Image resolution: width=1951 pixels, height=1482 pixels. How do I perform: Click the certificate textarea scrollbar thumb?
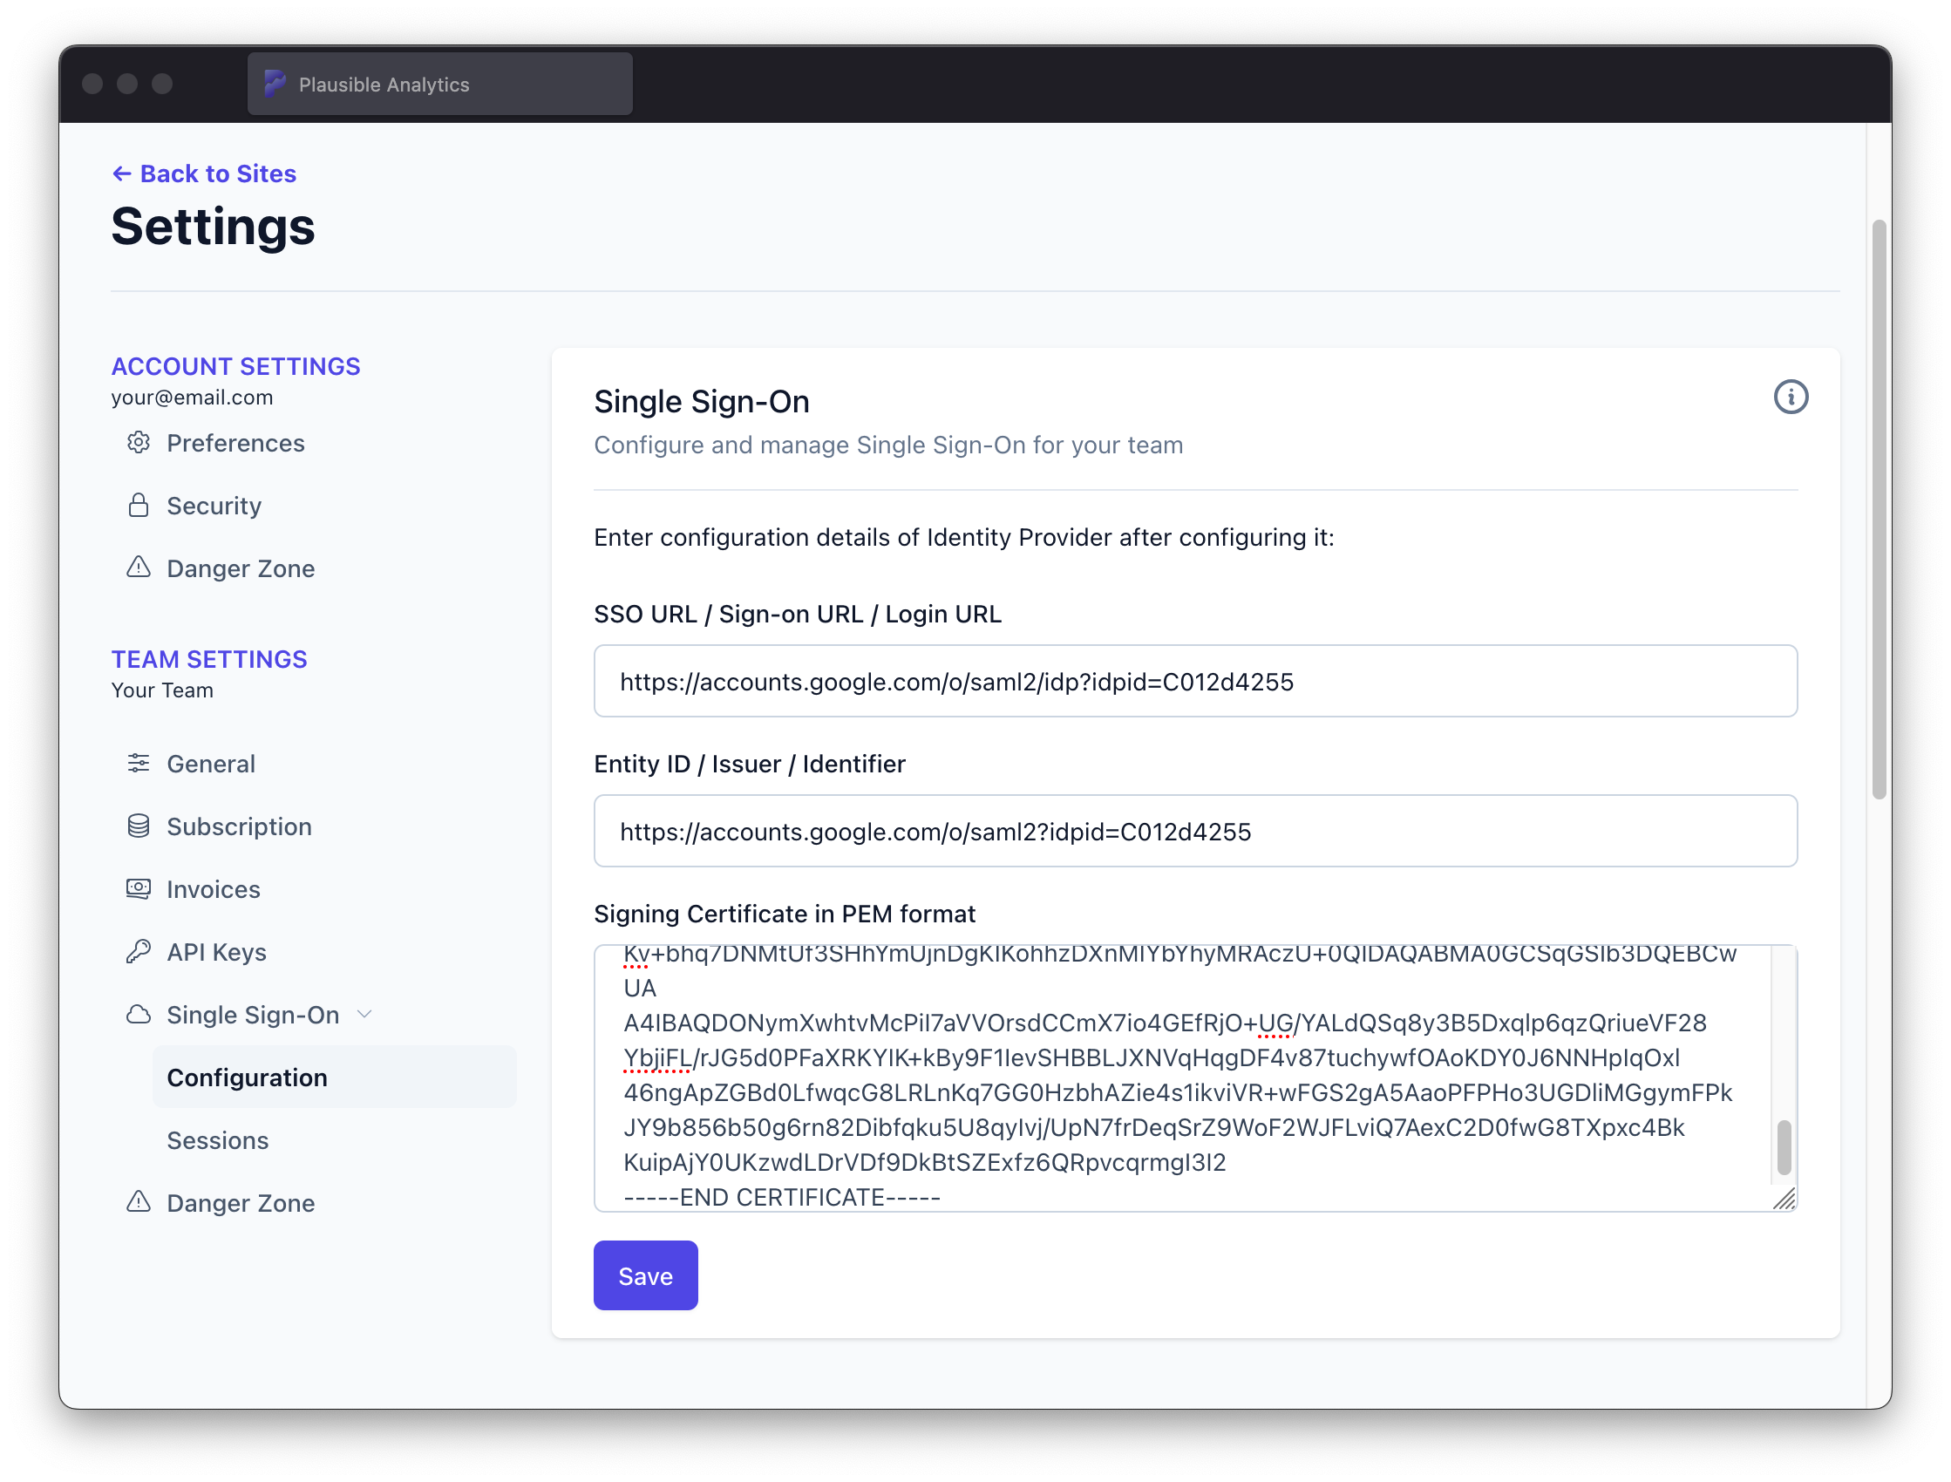click(1784, 1146)
